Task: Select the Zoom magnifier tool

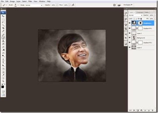Action: (3, 81)
